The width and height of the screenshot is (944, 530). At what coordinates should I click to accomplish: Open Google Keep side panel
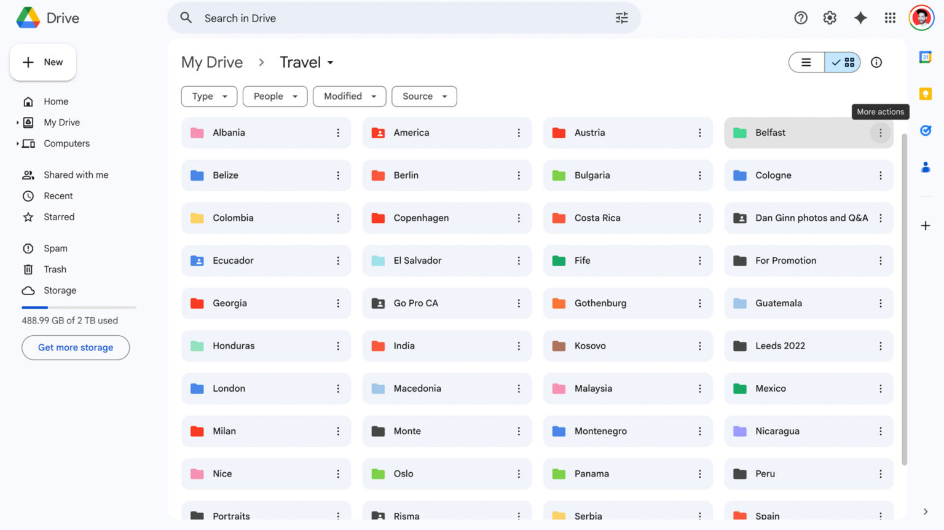[x=926, y=93]
